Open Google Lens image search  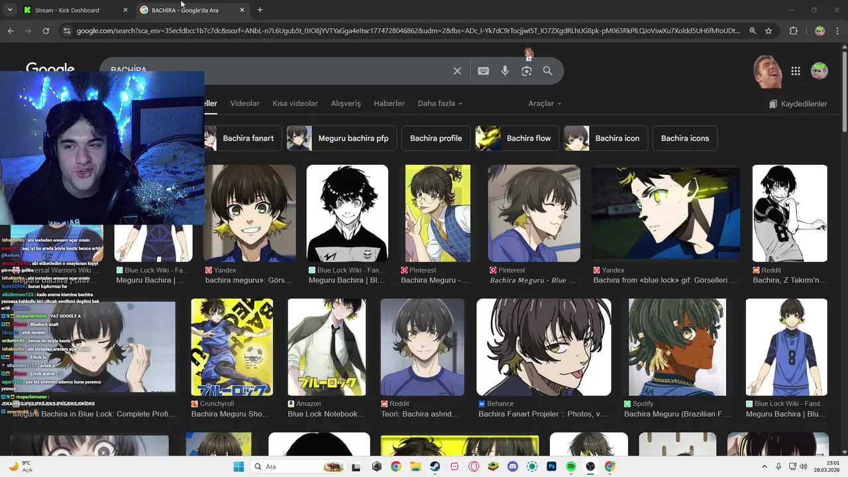click(x=527, y=71)
